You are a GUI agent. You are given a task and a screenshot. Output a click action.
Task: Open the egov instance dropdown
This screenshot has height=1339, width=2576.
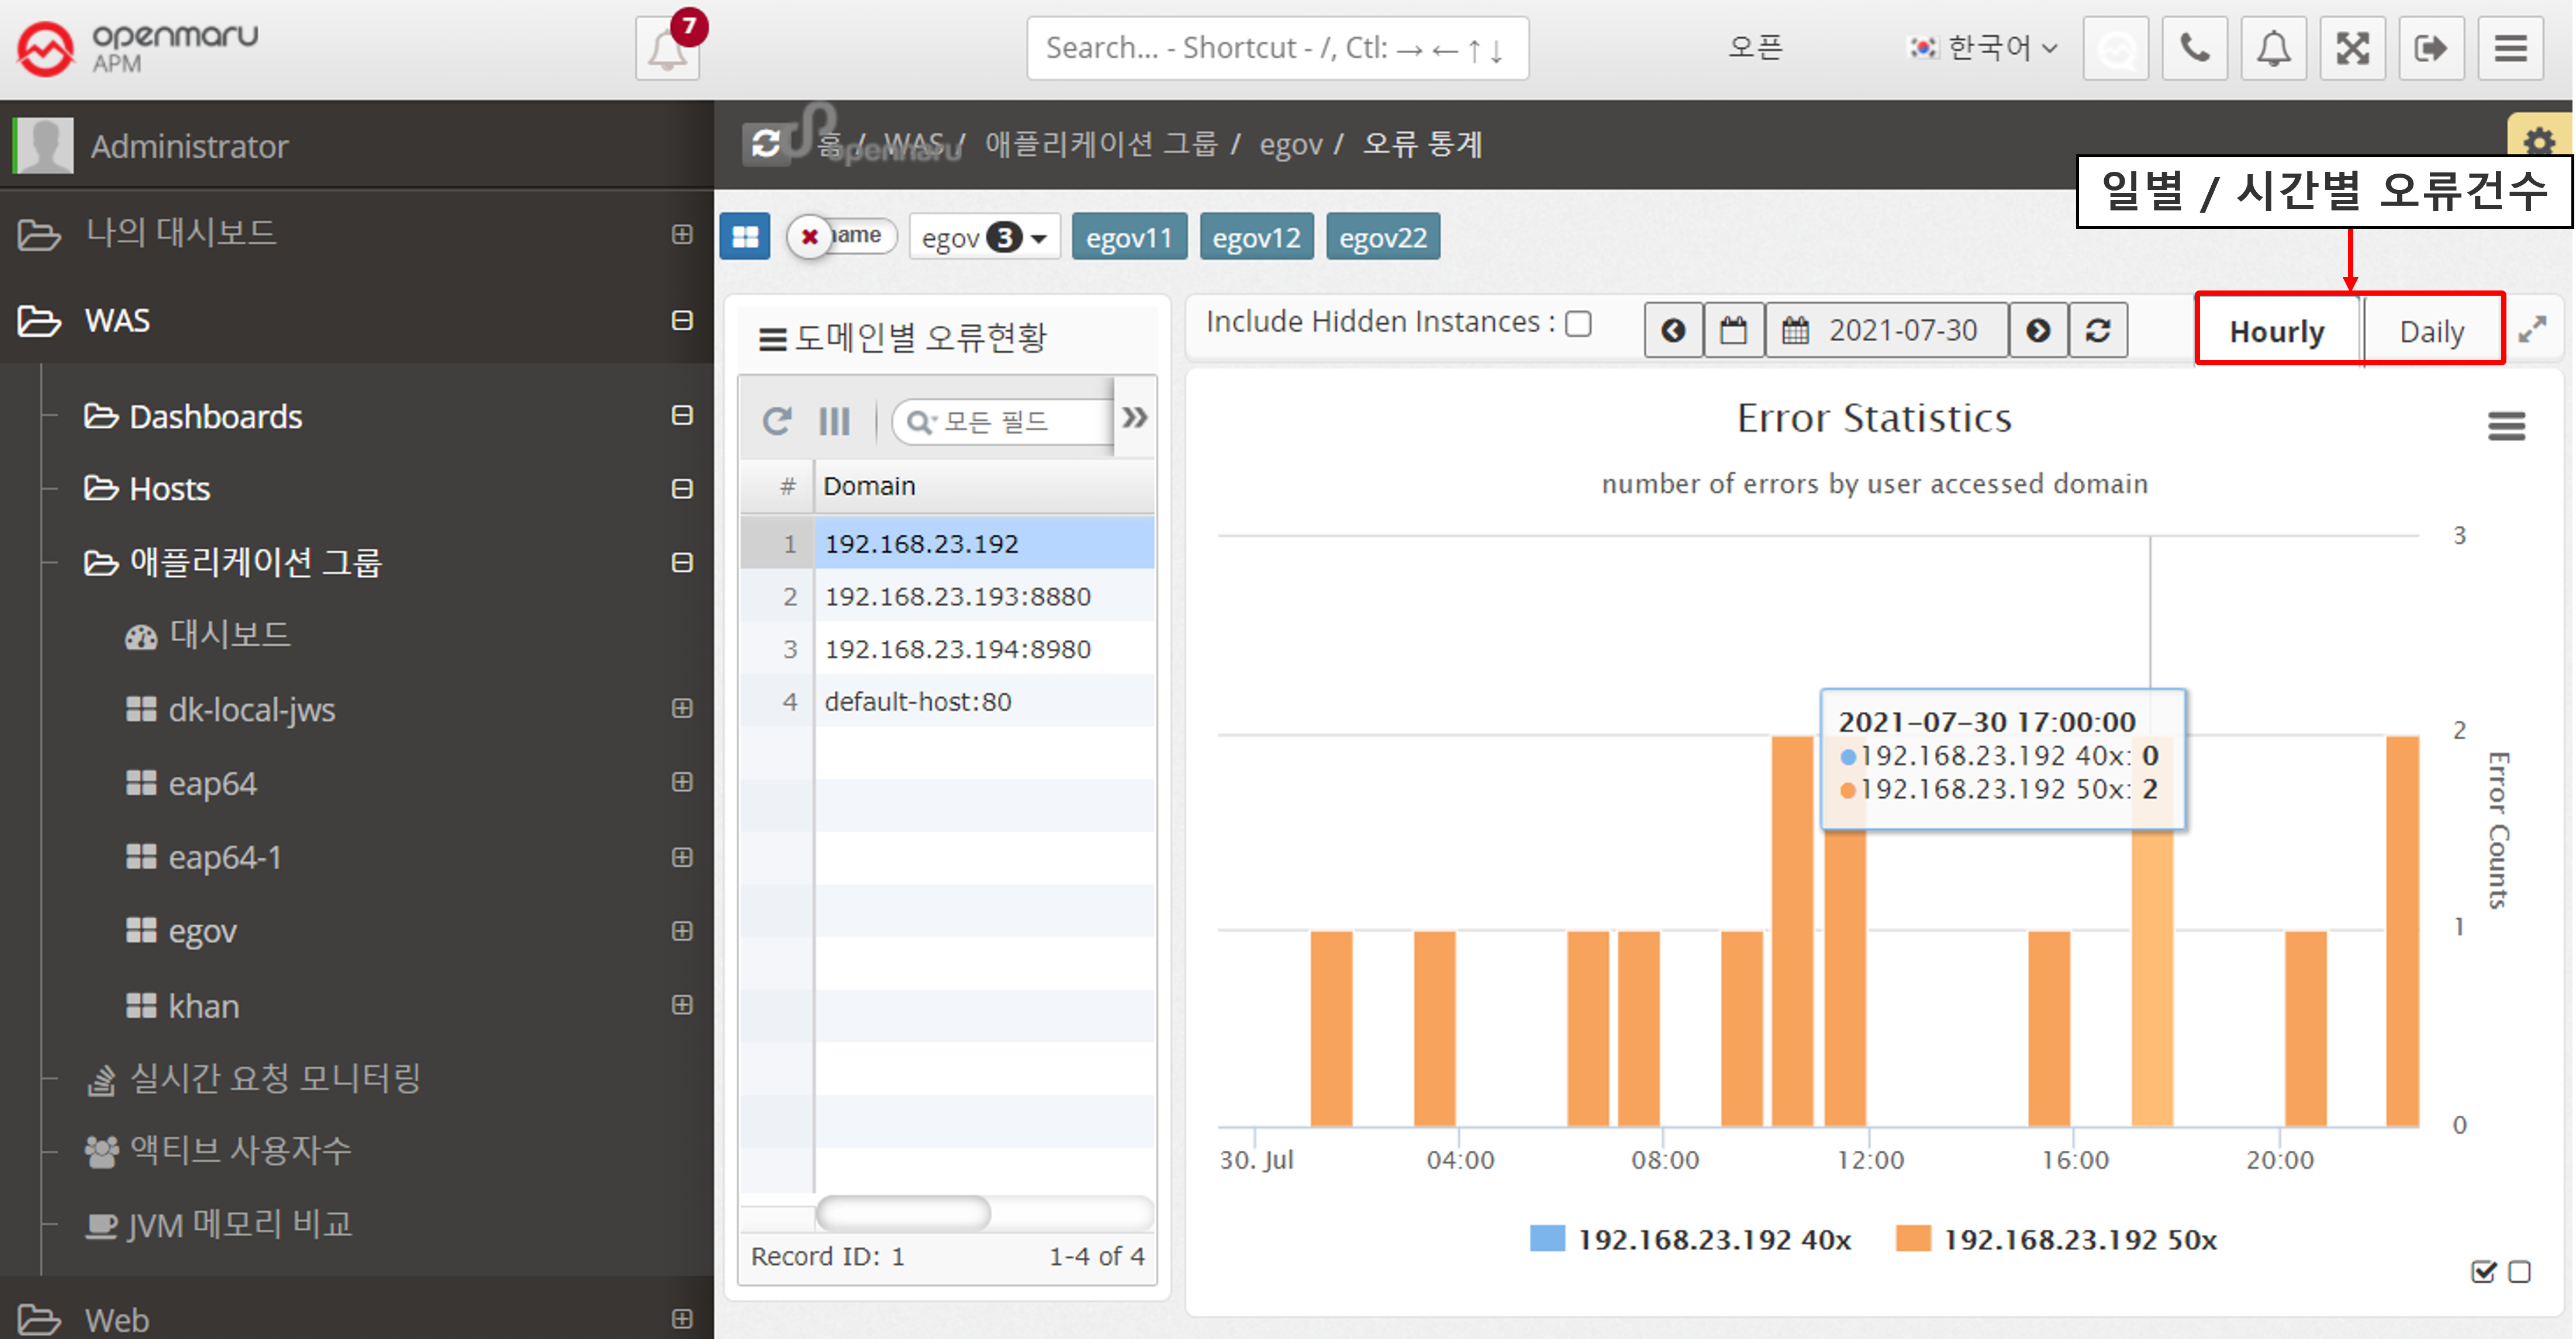(984, 238)
